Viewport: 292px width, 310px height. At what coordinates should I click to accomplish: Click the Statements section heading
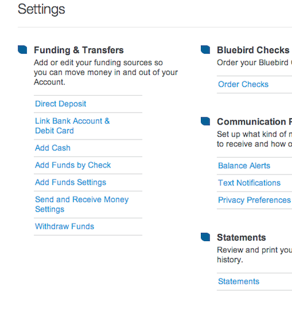point(241,238)
